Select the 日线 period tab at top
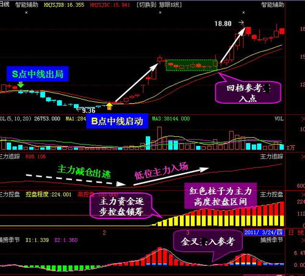 click(4, 4)
